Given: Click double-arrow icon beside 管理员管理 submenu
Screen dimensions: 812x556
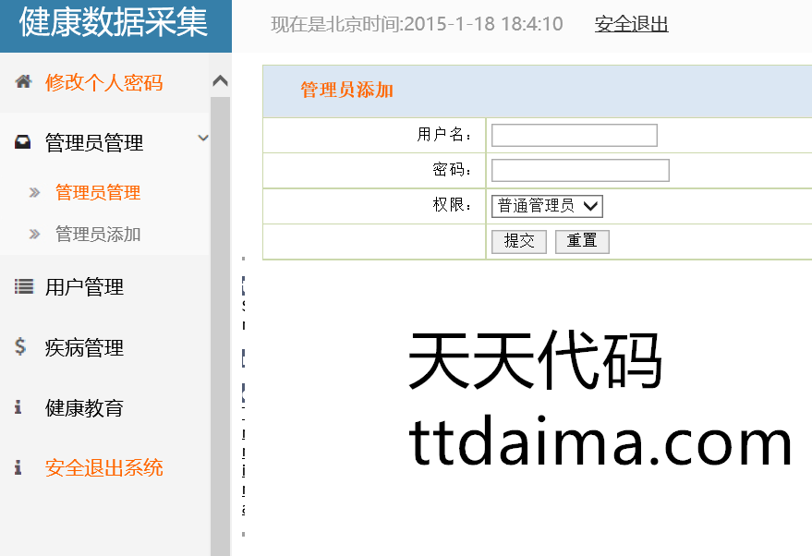Looking at the screenshot, I should [x=34, y=193].
